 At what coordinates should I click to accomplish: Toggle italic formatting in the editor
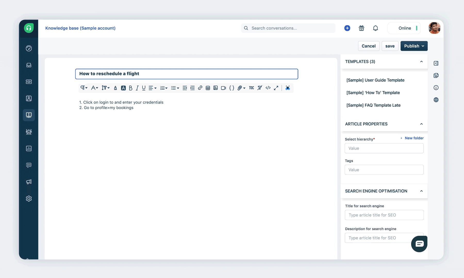[137, 88]
